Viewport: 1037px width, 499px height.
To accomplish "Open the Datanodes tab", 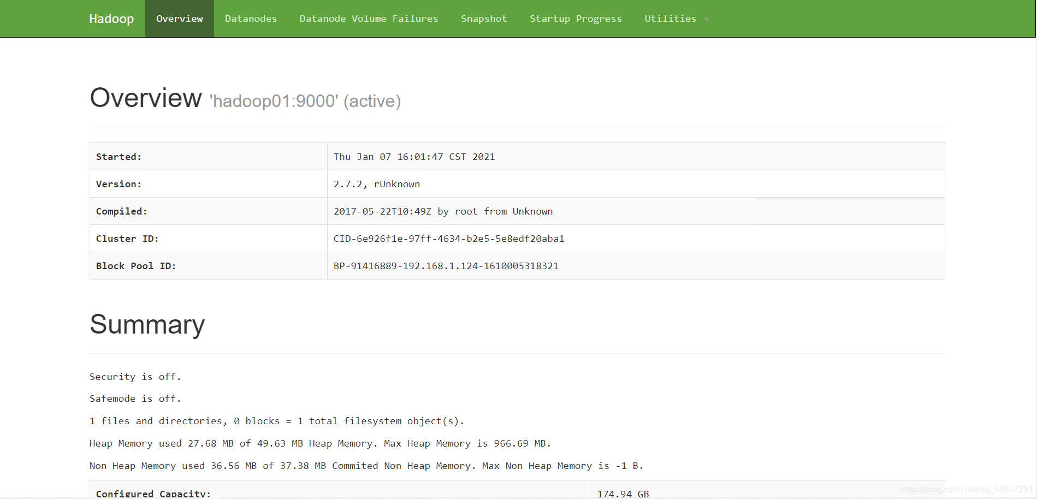I will coord(251,19).
